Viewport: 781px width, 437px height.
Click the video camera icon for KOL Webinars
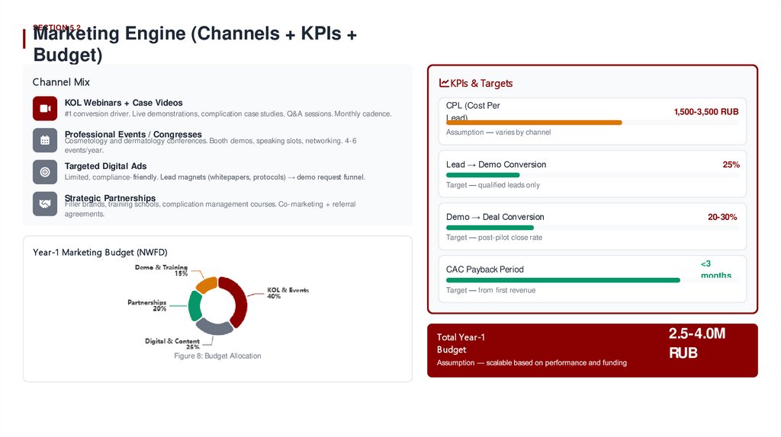[x=45, y=108]
